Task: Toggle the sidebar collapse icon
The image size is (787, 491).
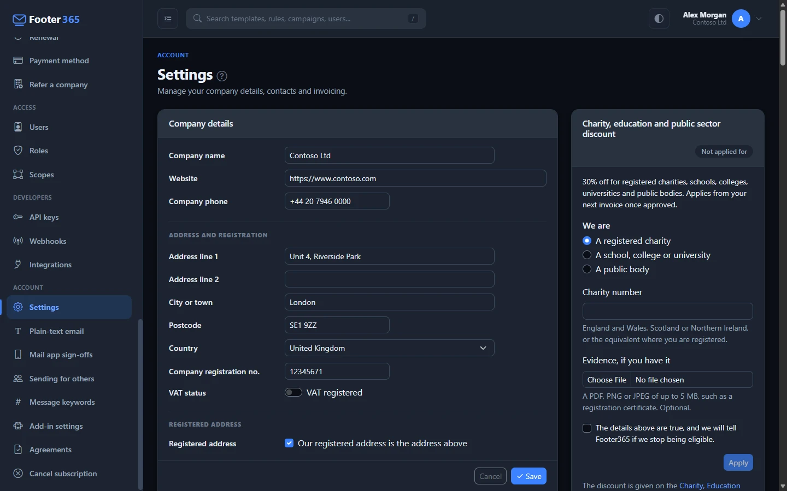Action: tap(168, 19)
